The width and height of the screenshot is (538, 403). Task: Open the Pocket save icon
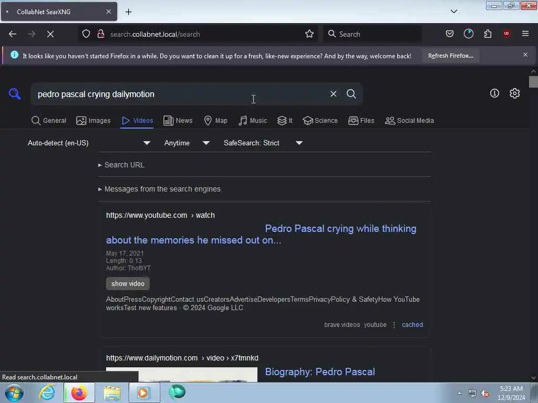coord(450,34)
